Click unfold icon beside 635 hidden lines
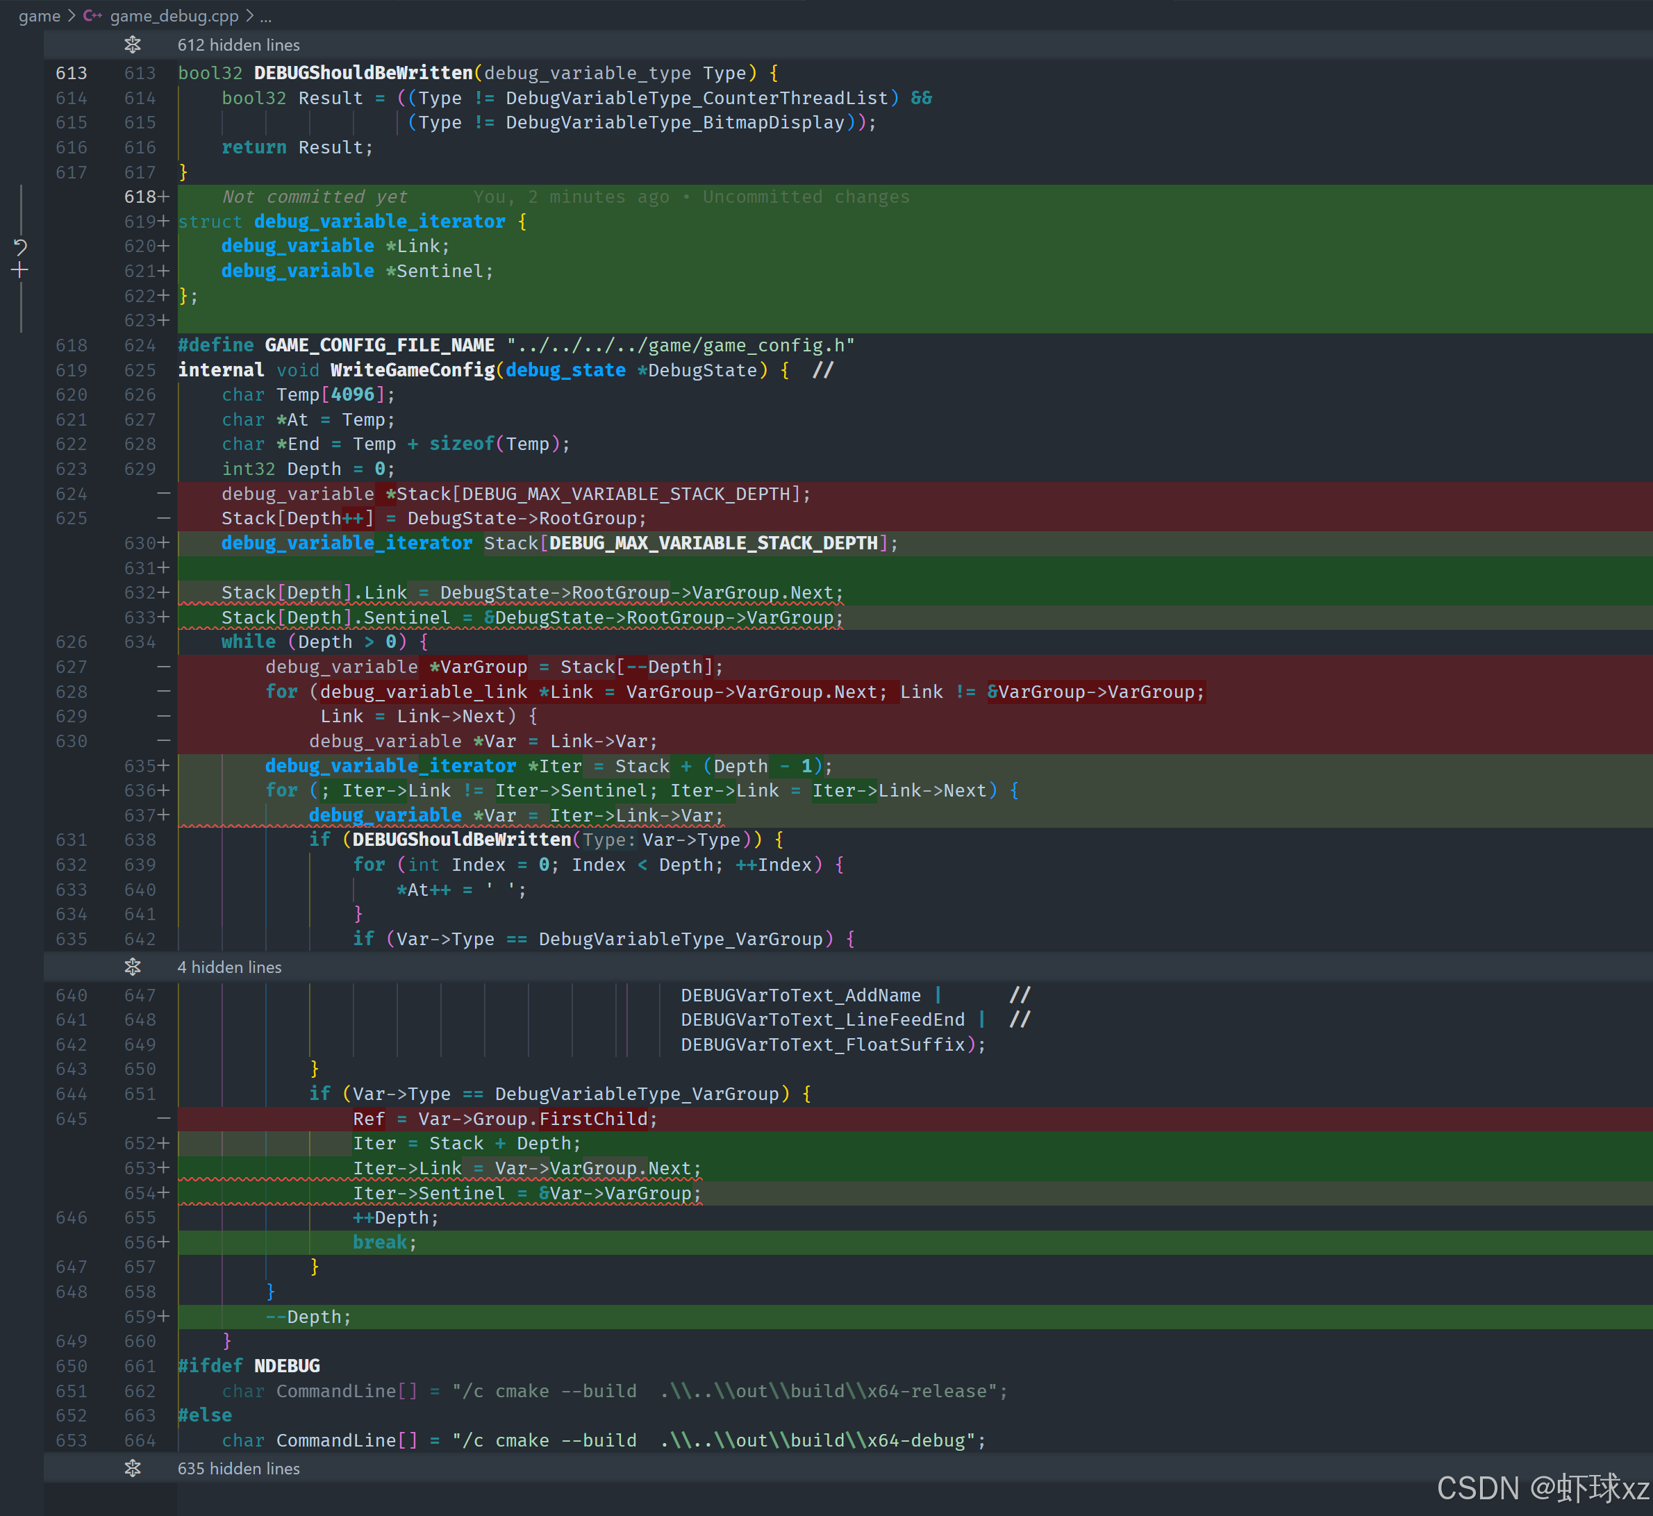This screenshot has width=1653, height=1516. 132,1468
